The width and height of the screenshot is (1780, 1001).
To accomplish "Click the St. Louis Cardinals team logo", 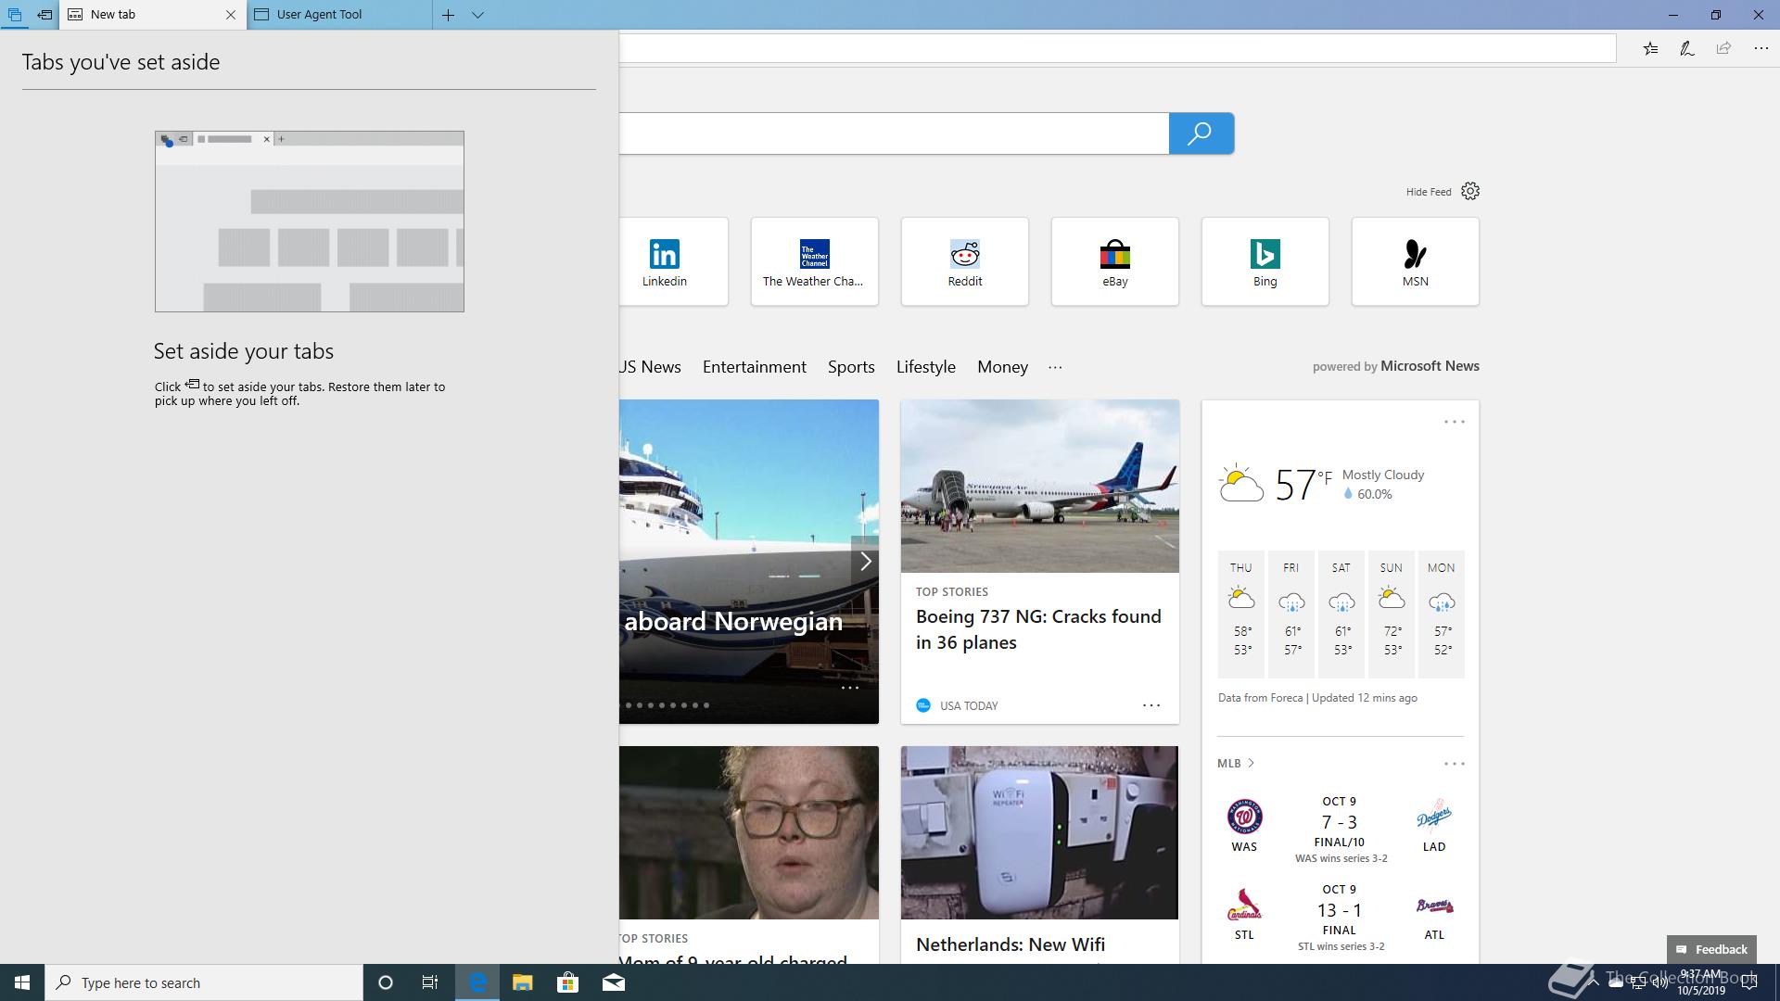I will (x=1244, y=906).
